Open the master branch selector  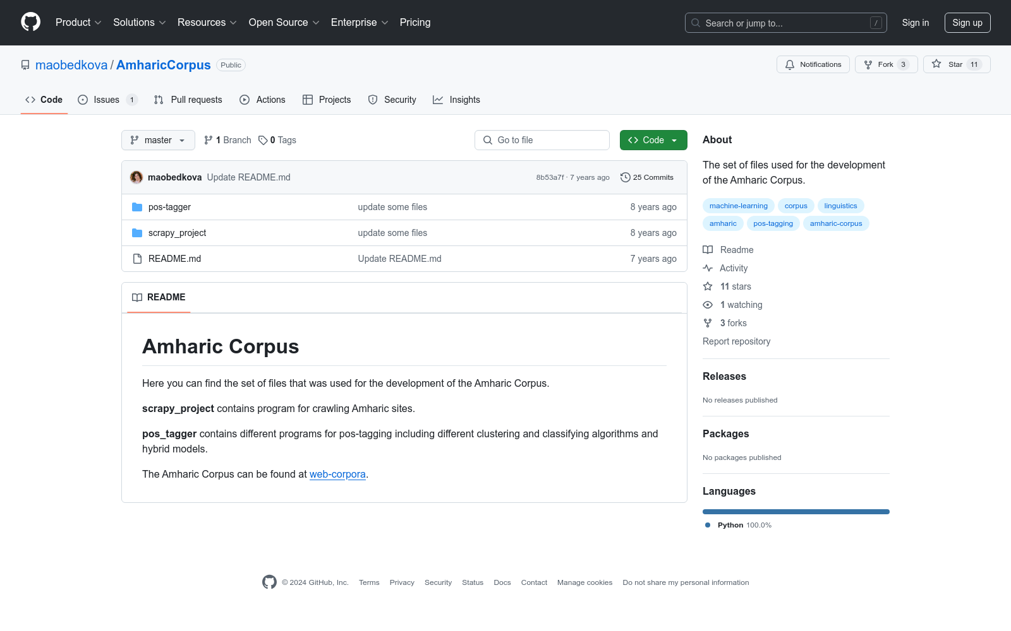(158, 140)
